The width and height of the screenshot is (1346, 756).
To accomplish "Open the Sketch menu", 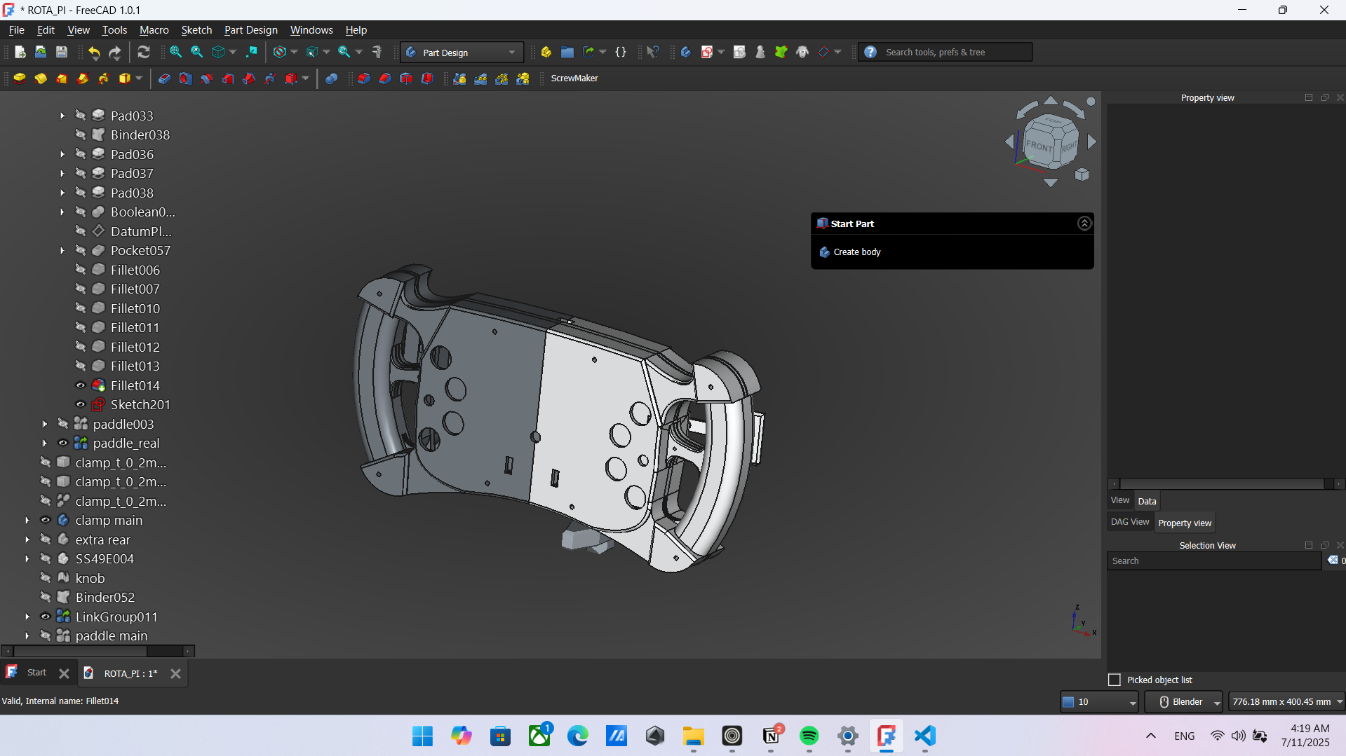I will [x=196, y=30].
